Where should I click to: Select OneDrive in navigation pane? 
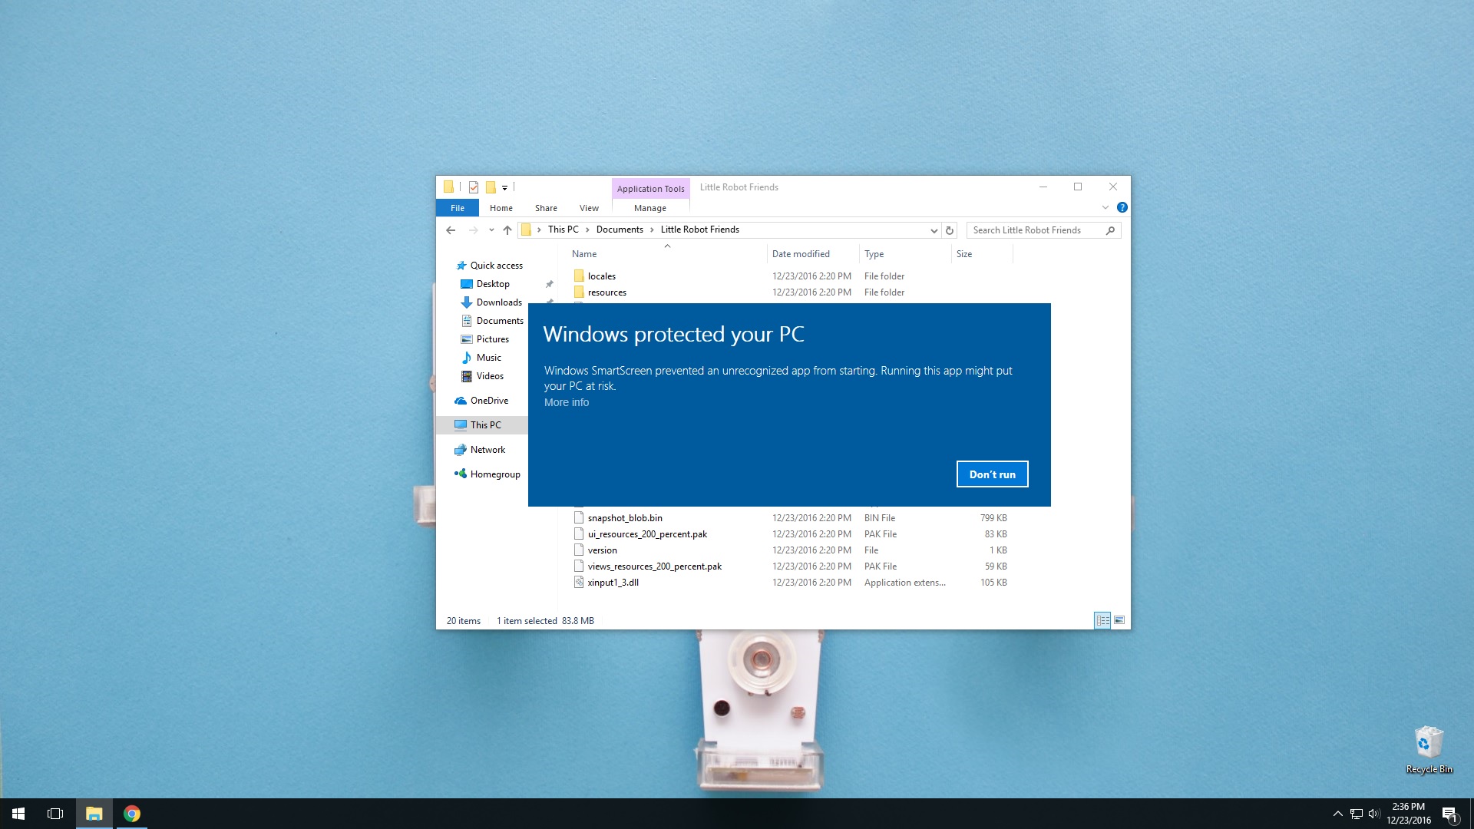tap(481, 401)
